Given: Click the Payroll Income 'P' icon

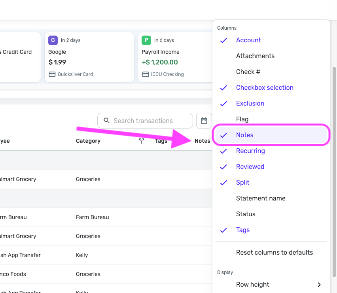Looking at the screenshot, I should click(x=146, y=40).
